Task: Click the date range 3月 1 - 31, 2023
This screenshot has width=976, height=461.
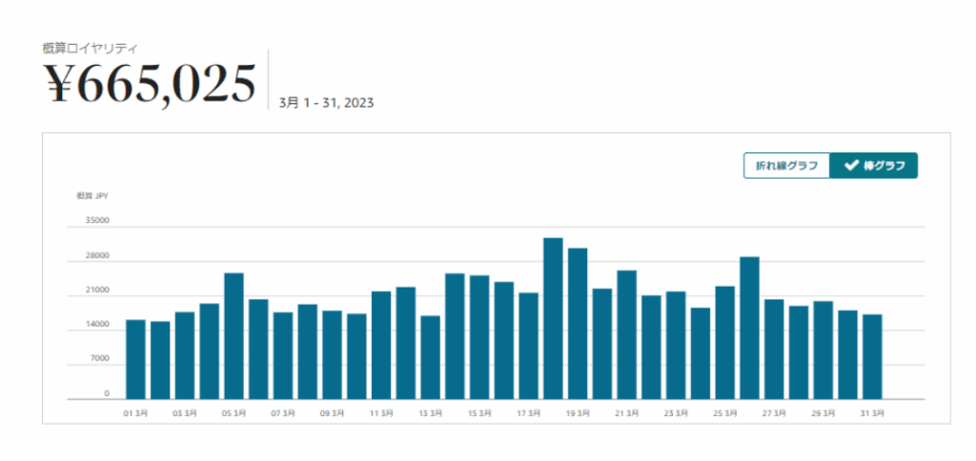Action: point(327,103)
